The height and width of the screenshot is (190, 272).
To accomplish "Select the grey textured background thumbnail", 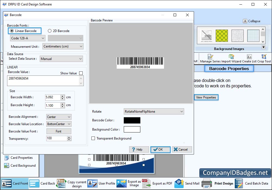I will (x=237, y=36).
